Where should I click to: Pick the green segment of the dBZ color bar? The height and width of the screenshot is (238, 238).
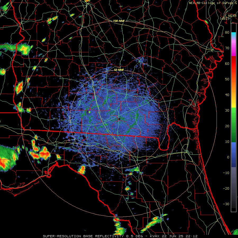[x=234, y=125]
